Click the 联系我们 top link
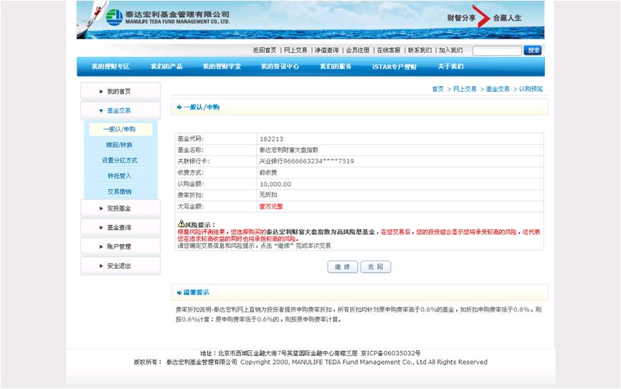 (x=419, y=50)
